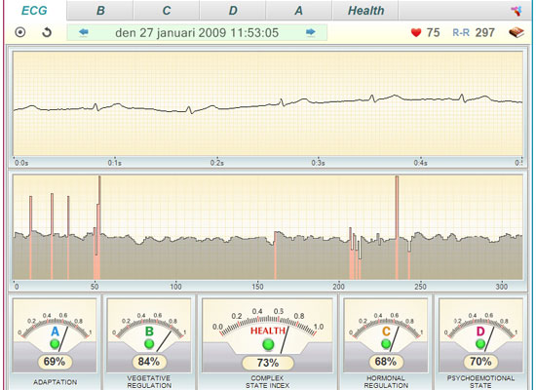The width and height of the screenshot is (536, 390).
Task: Click the Adaptation gauge showing 69%
Action: 55,335
